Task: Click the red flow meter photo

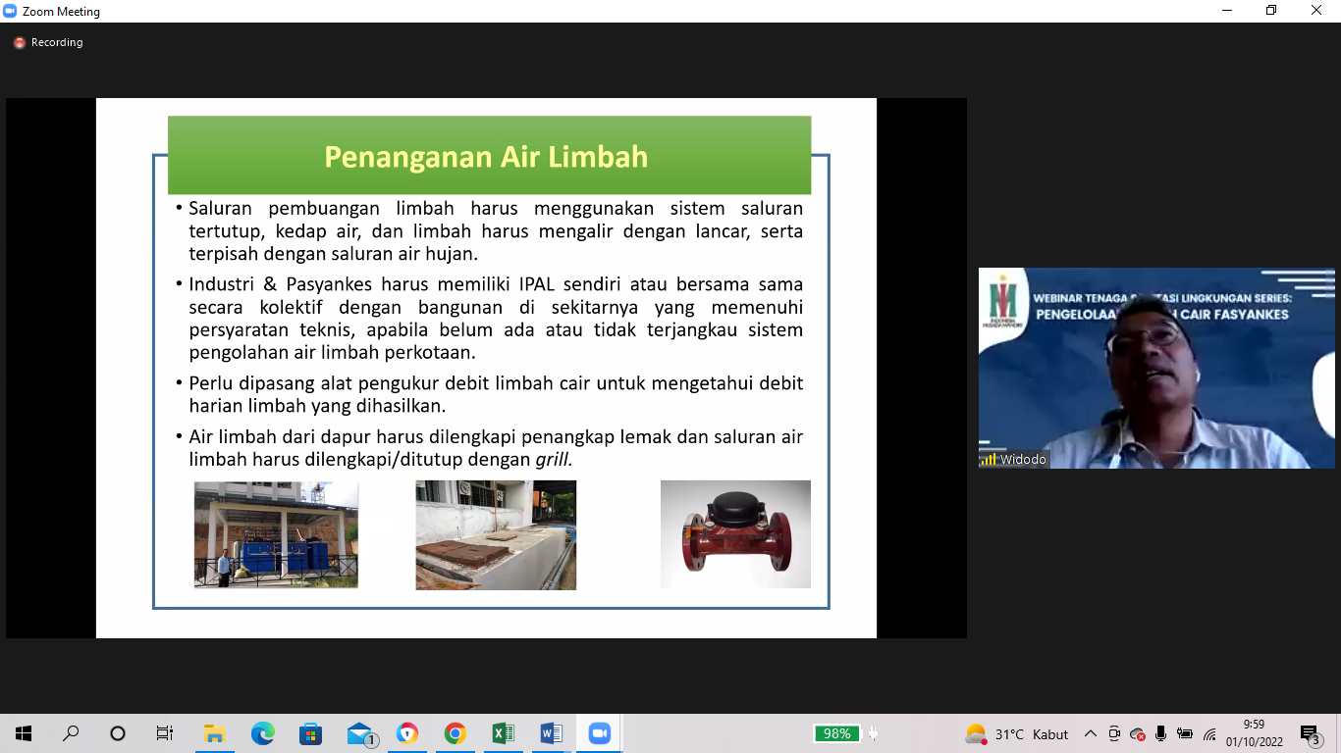Action: [735, 534]
